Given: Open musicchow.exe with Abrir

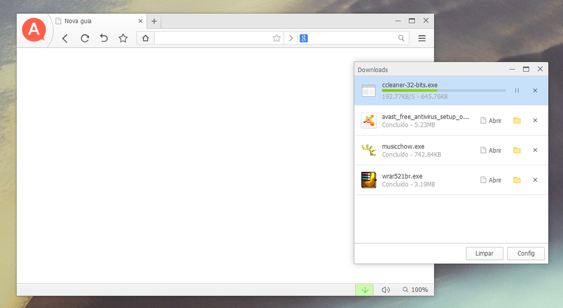Looking at the screenshot, I should click(491, 150).
